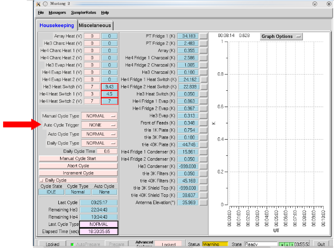Toggle graph button for He4 Fridge 2 Evap
Viewport: 334px width, 248px height.
[x=203, y=108]
